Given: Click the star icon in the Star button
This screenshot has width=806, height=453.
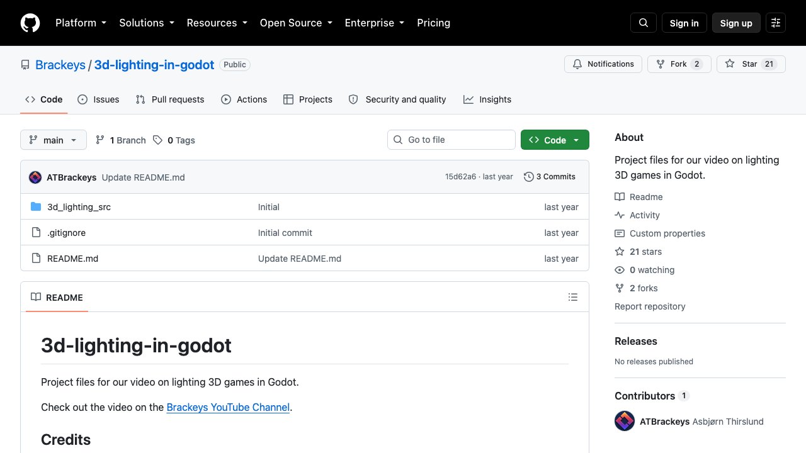Looking at the screenshot, I should 730,64.
